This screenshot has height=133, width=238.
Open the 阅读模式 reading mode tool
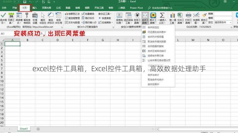coord(19,18)
